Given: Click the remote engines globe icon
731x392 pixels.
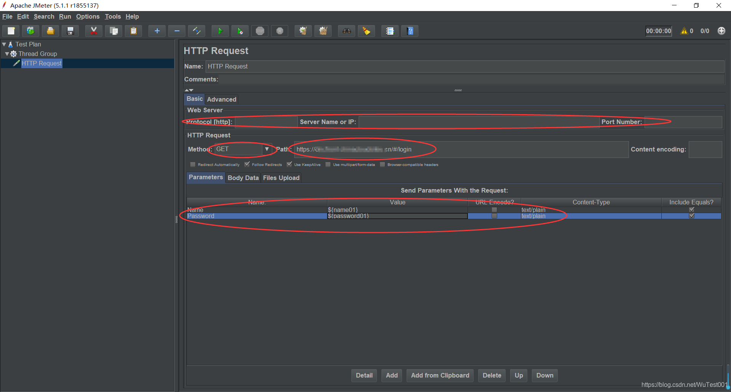Looking at the screenshot, I should pos(721,31).
